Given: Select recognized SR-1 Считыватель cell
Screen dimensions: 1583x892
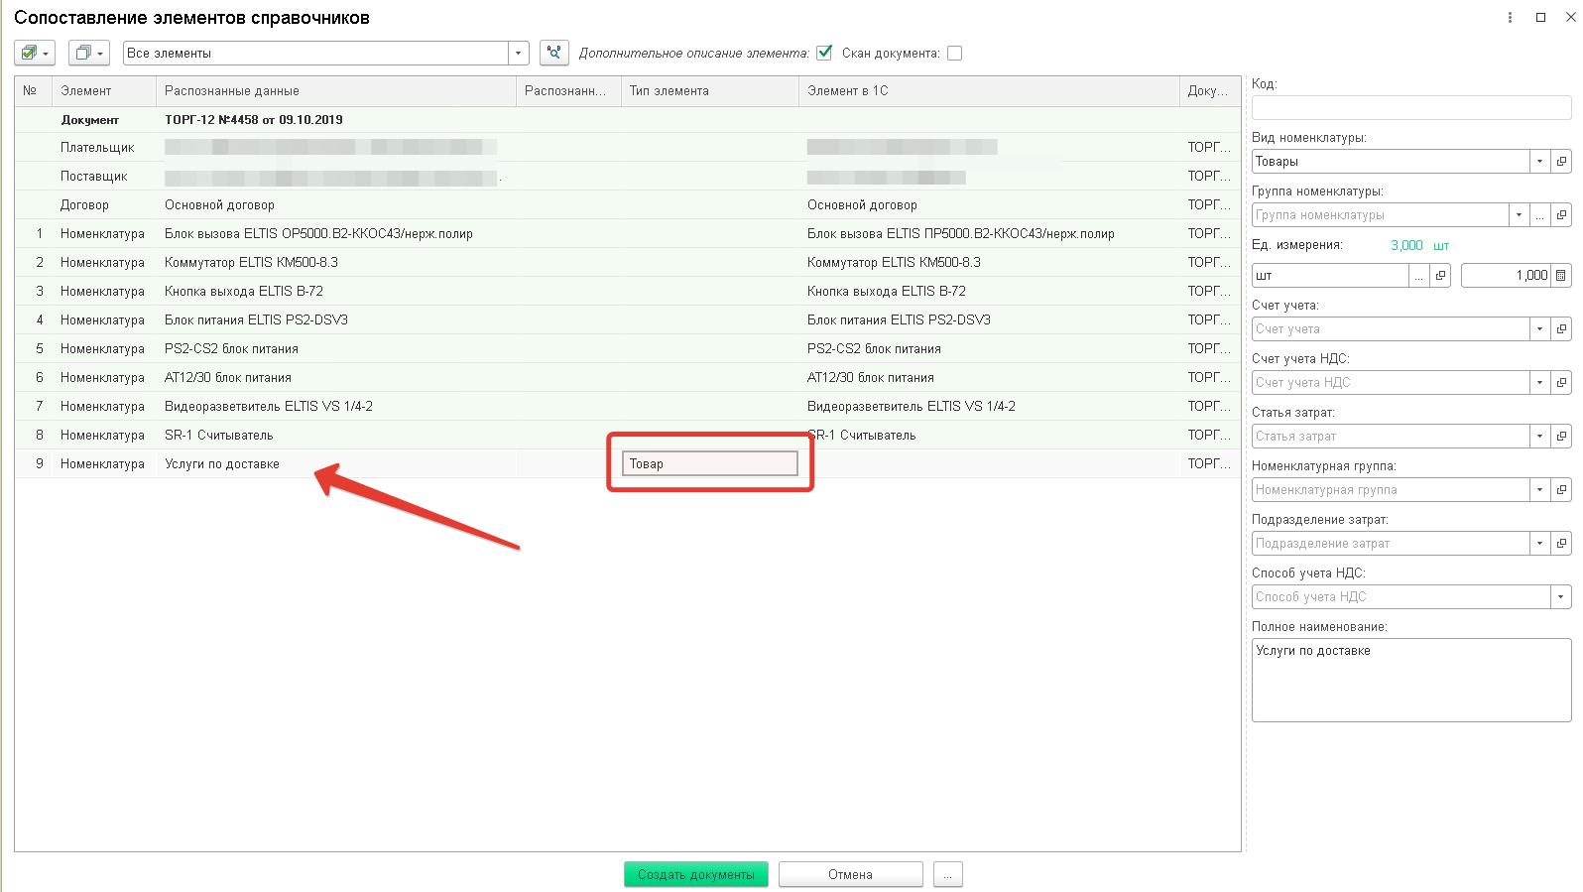Looking at the screenshot, I should (x=336, y=435).
